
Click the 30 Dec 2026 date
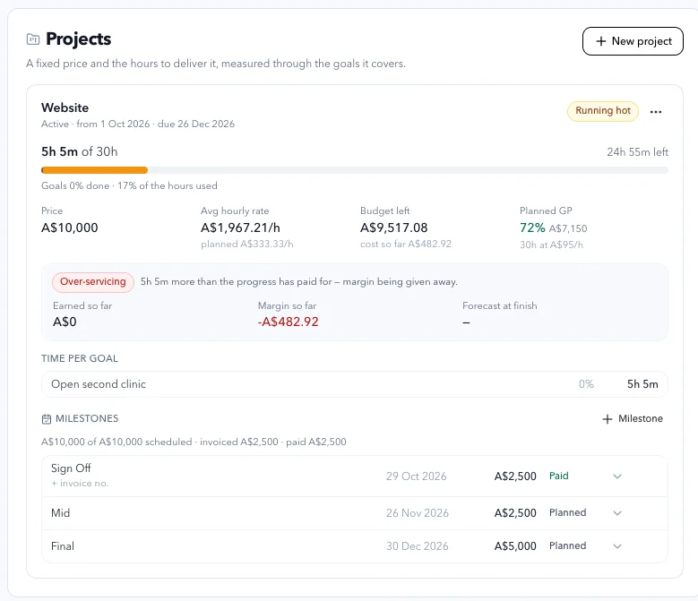point(418,545)
